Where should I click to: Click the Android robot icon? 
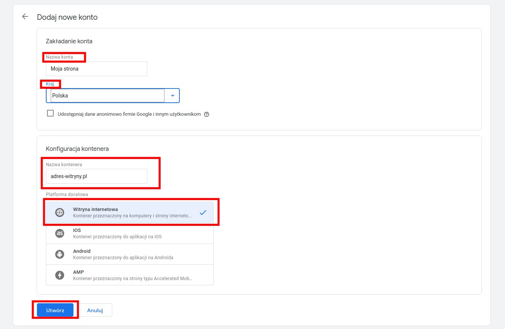pos(60,254)
